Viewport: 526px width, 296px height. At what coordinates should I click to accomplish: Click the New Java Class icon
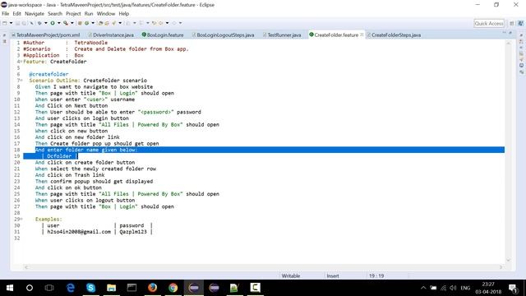pos(86,23)
